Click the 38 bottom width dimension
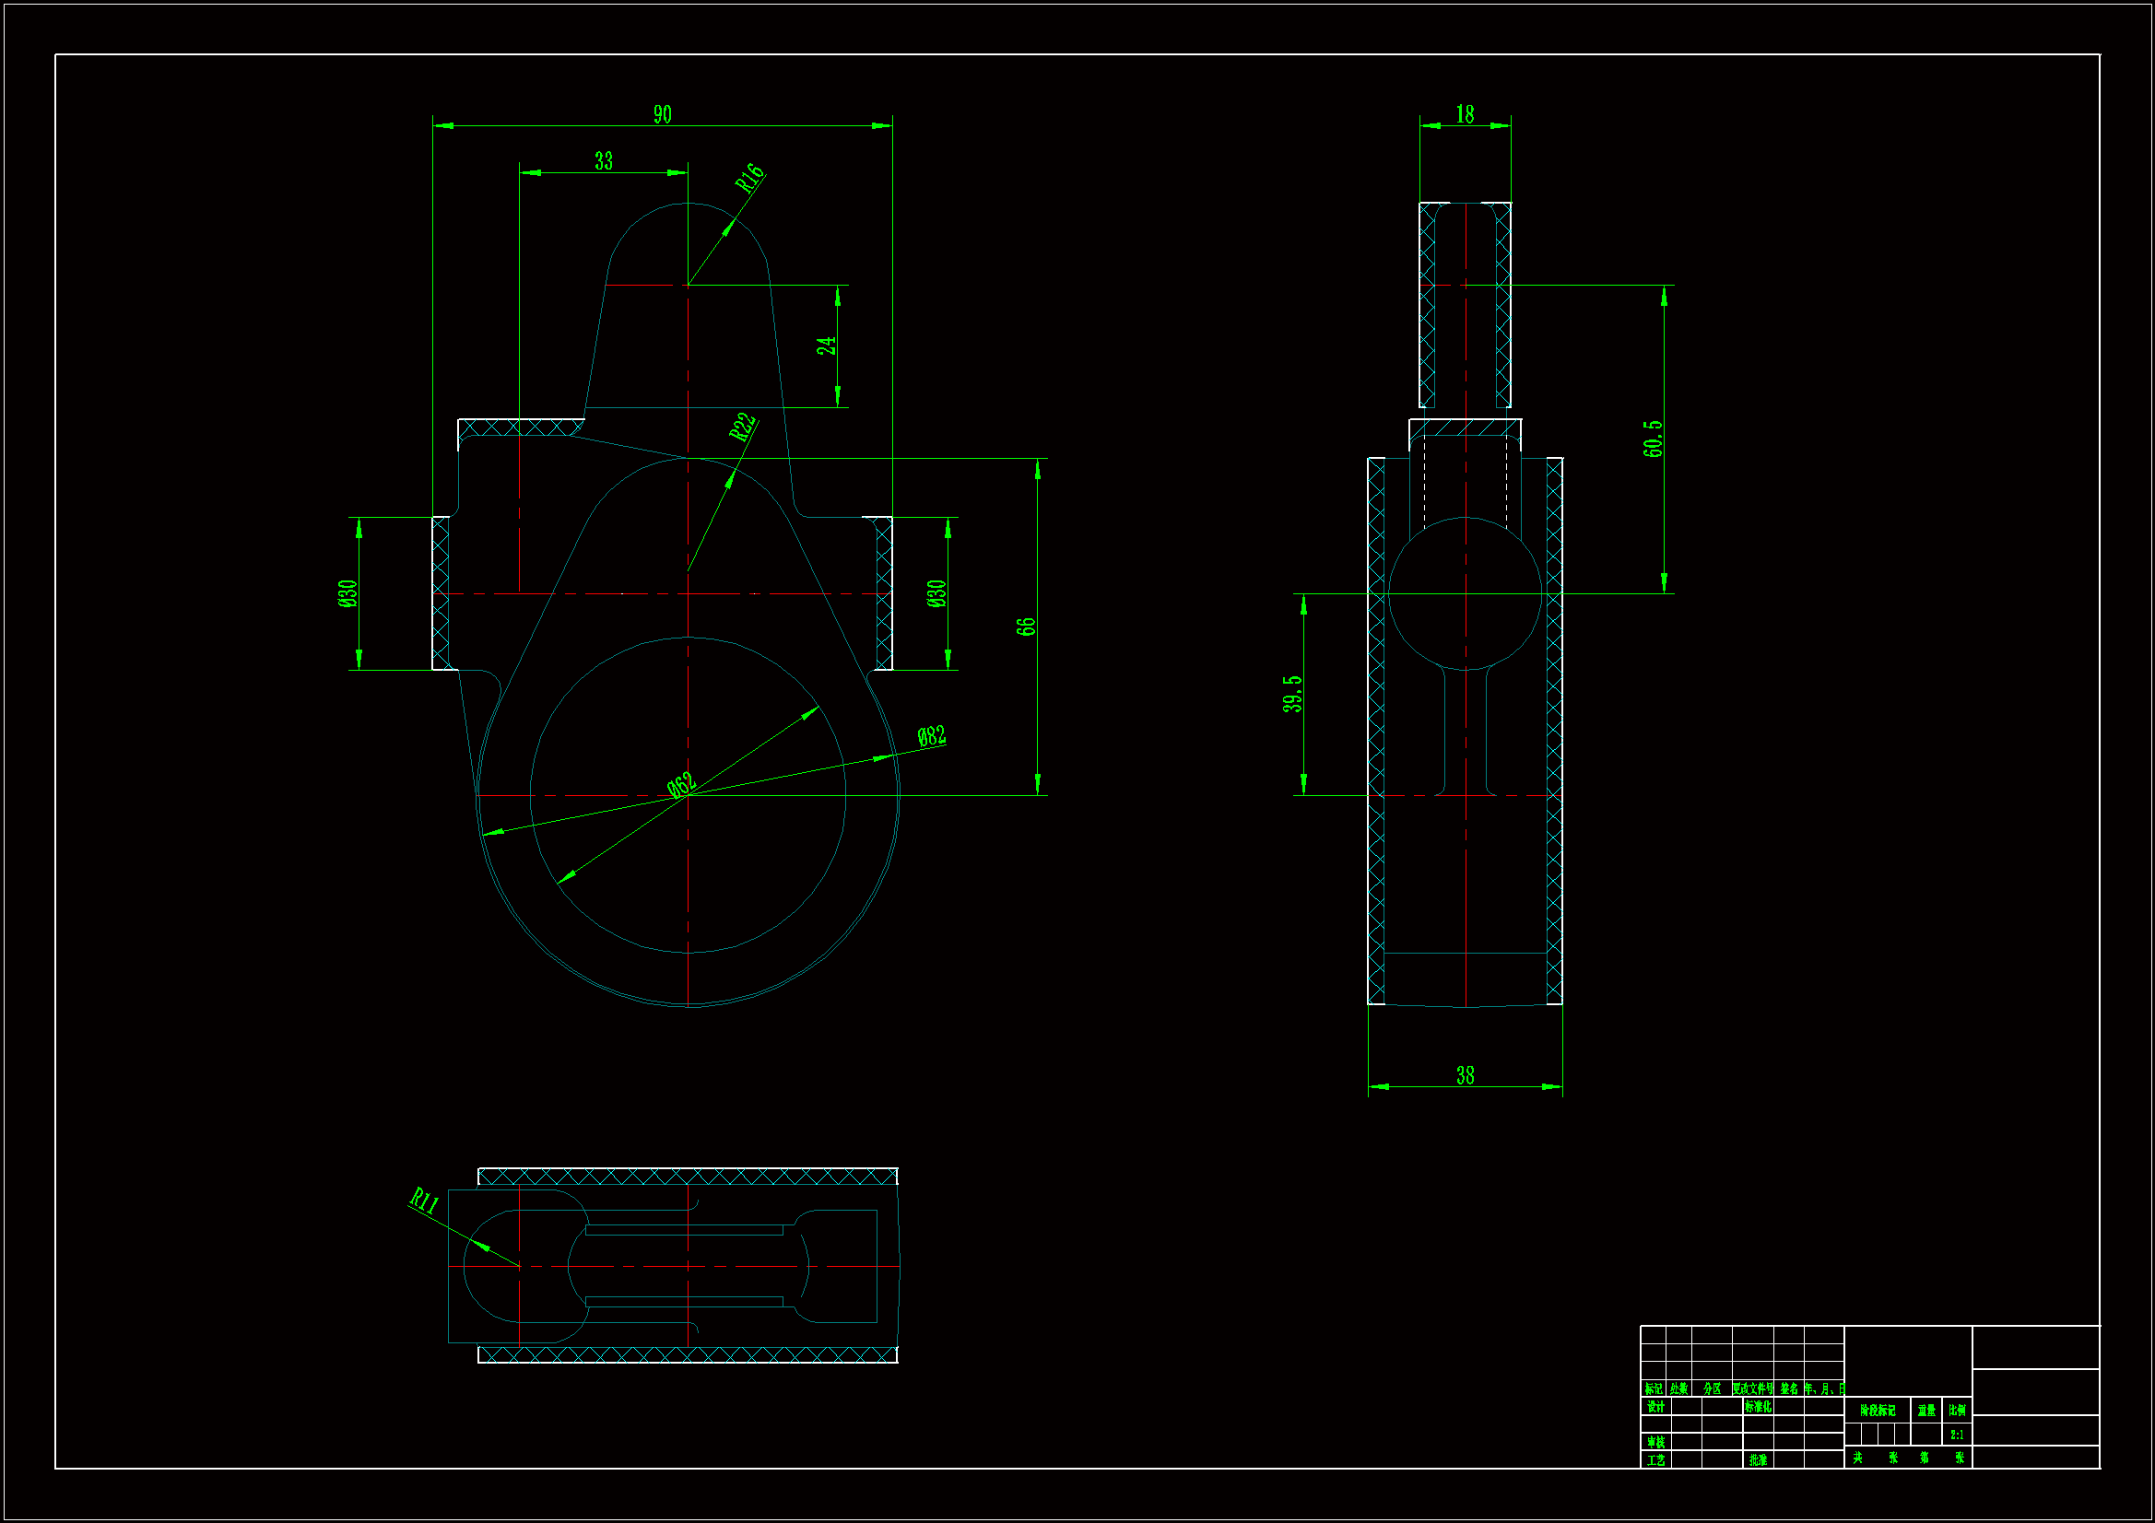This screenshot has height=1523, width=2155. 1465,1075
